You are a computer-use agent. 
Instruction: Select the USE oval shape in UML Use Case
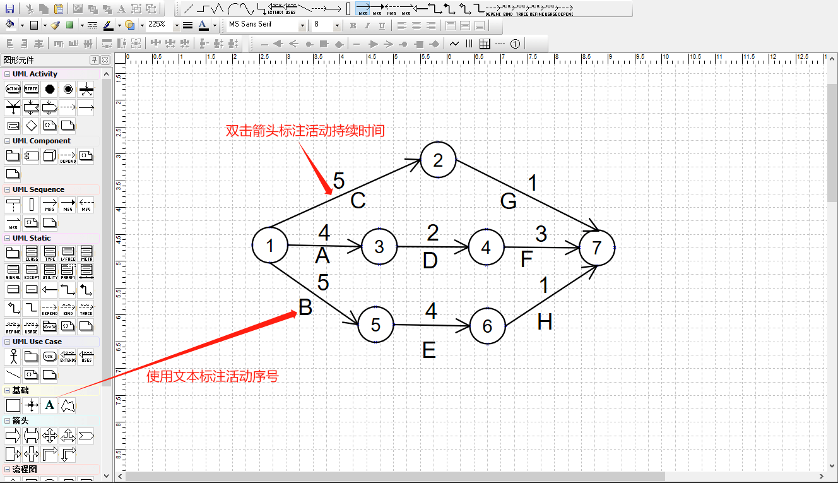click(49, 356)
